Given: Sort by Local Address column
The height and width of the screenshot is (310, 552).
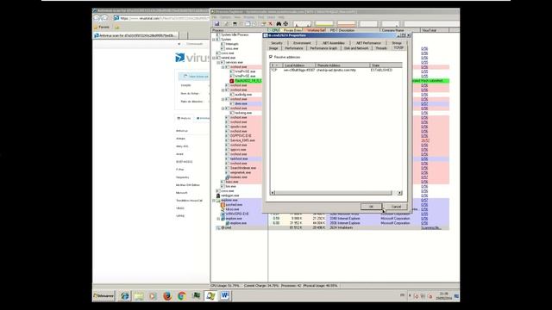Looking at the screenshot, I should [299, 65].
